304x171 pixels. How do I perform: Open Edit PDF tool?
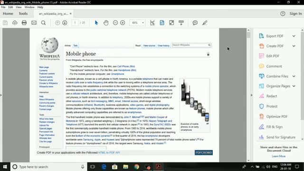tap(273, 56)
